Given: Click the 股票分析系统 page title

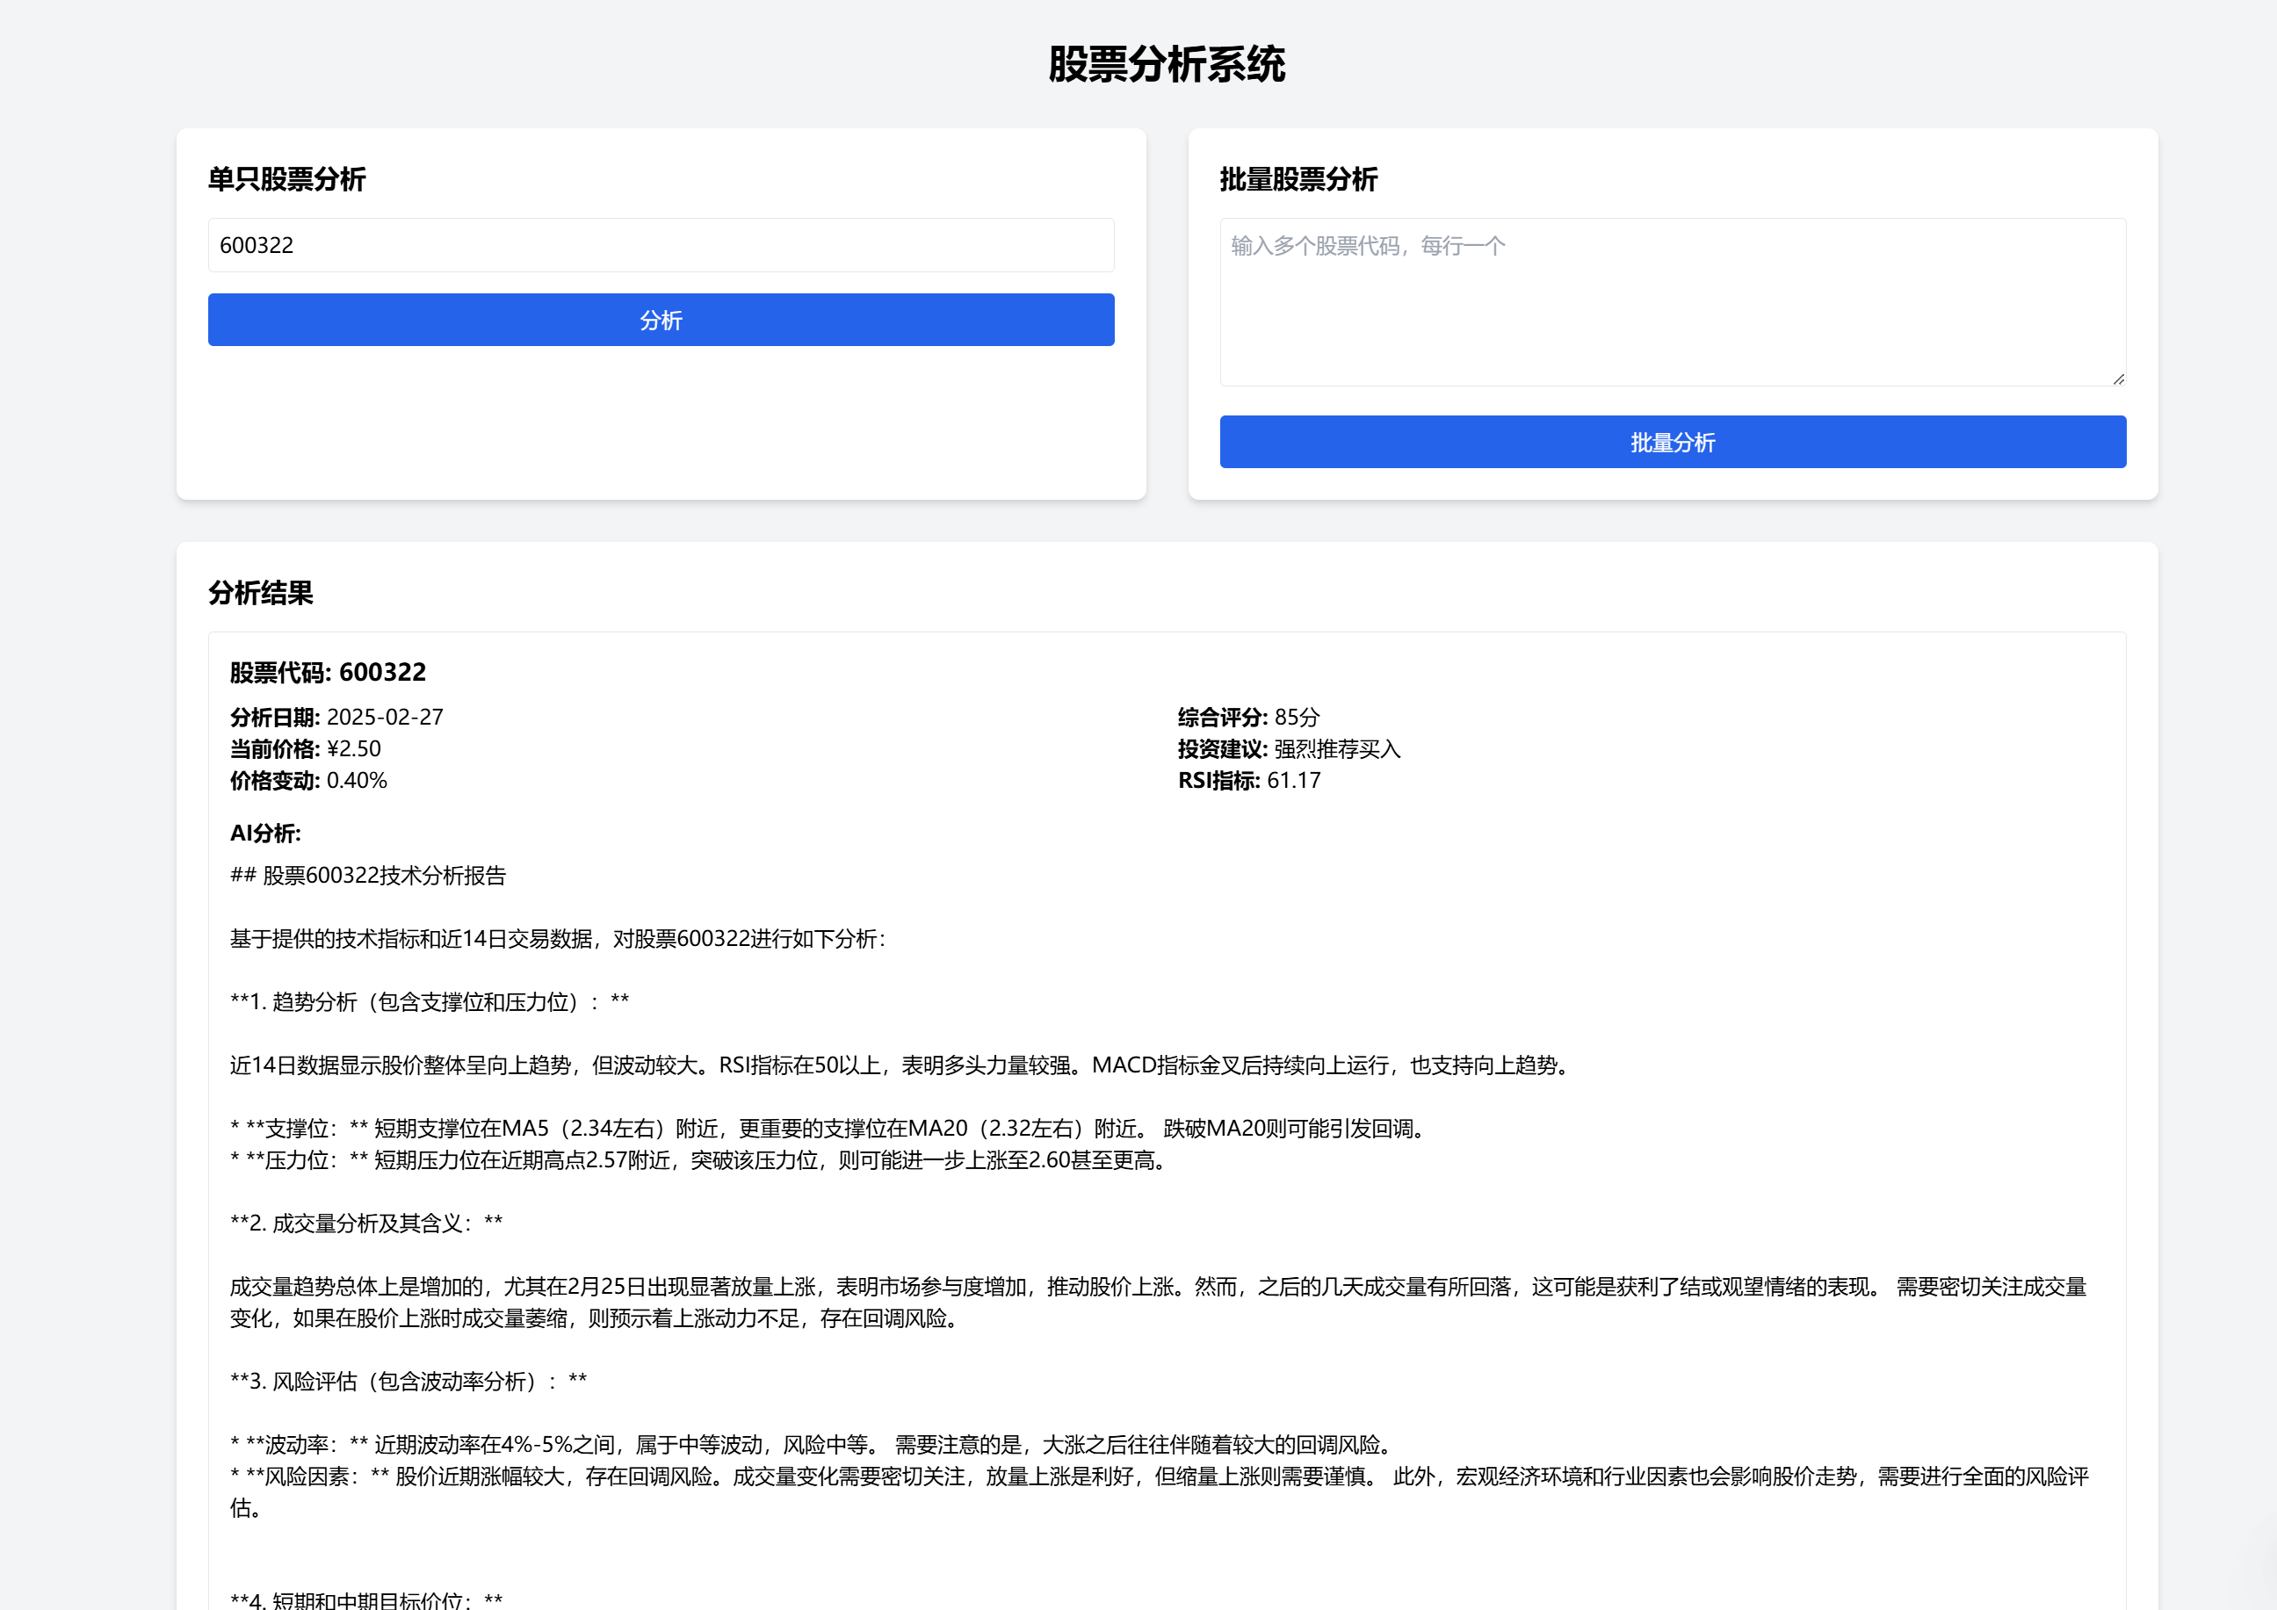Looking at the screenshot, I should click(1167, 64).
